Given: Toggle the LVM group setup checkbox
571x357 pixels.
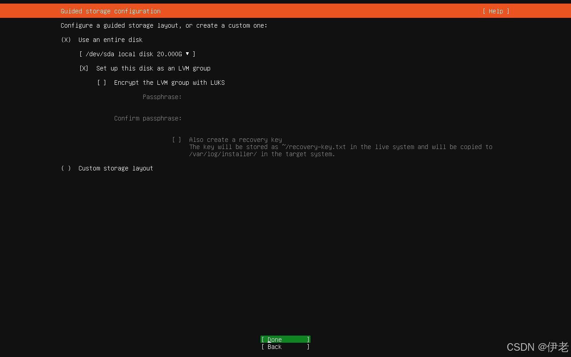Looking at the screenshot, I should point(84,68).
